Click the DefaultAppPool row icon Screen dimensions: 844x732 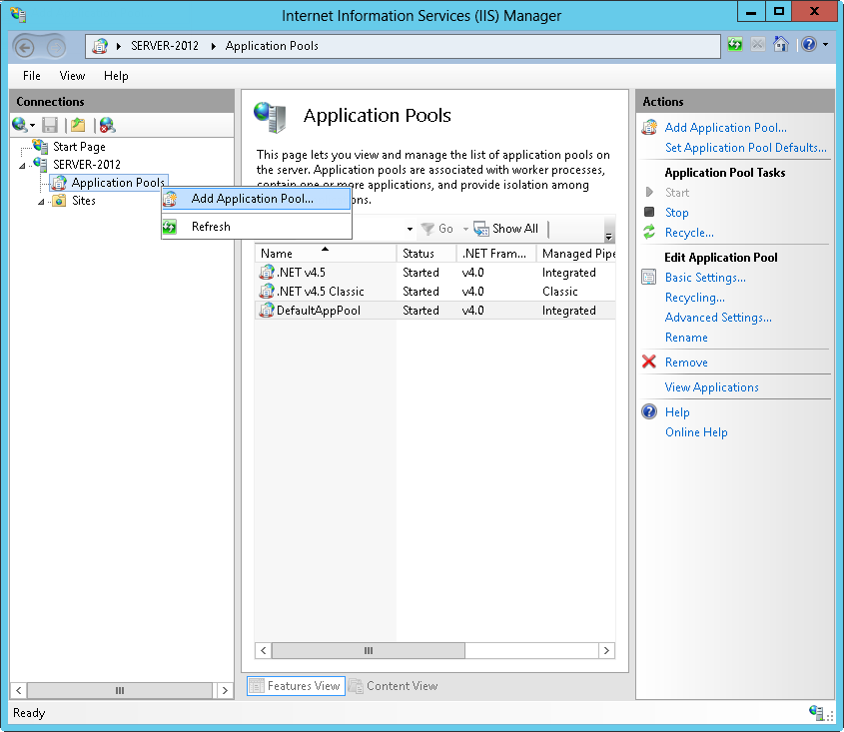267,310
